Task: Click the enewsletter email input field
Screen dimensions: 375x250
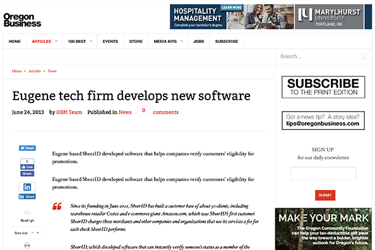Action: [323, 174]
